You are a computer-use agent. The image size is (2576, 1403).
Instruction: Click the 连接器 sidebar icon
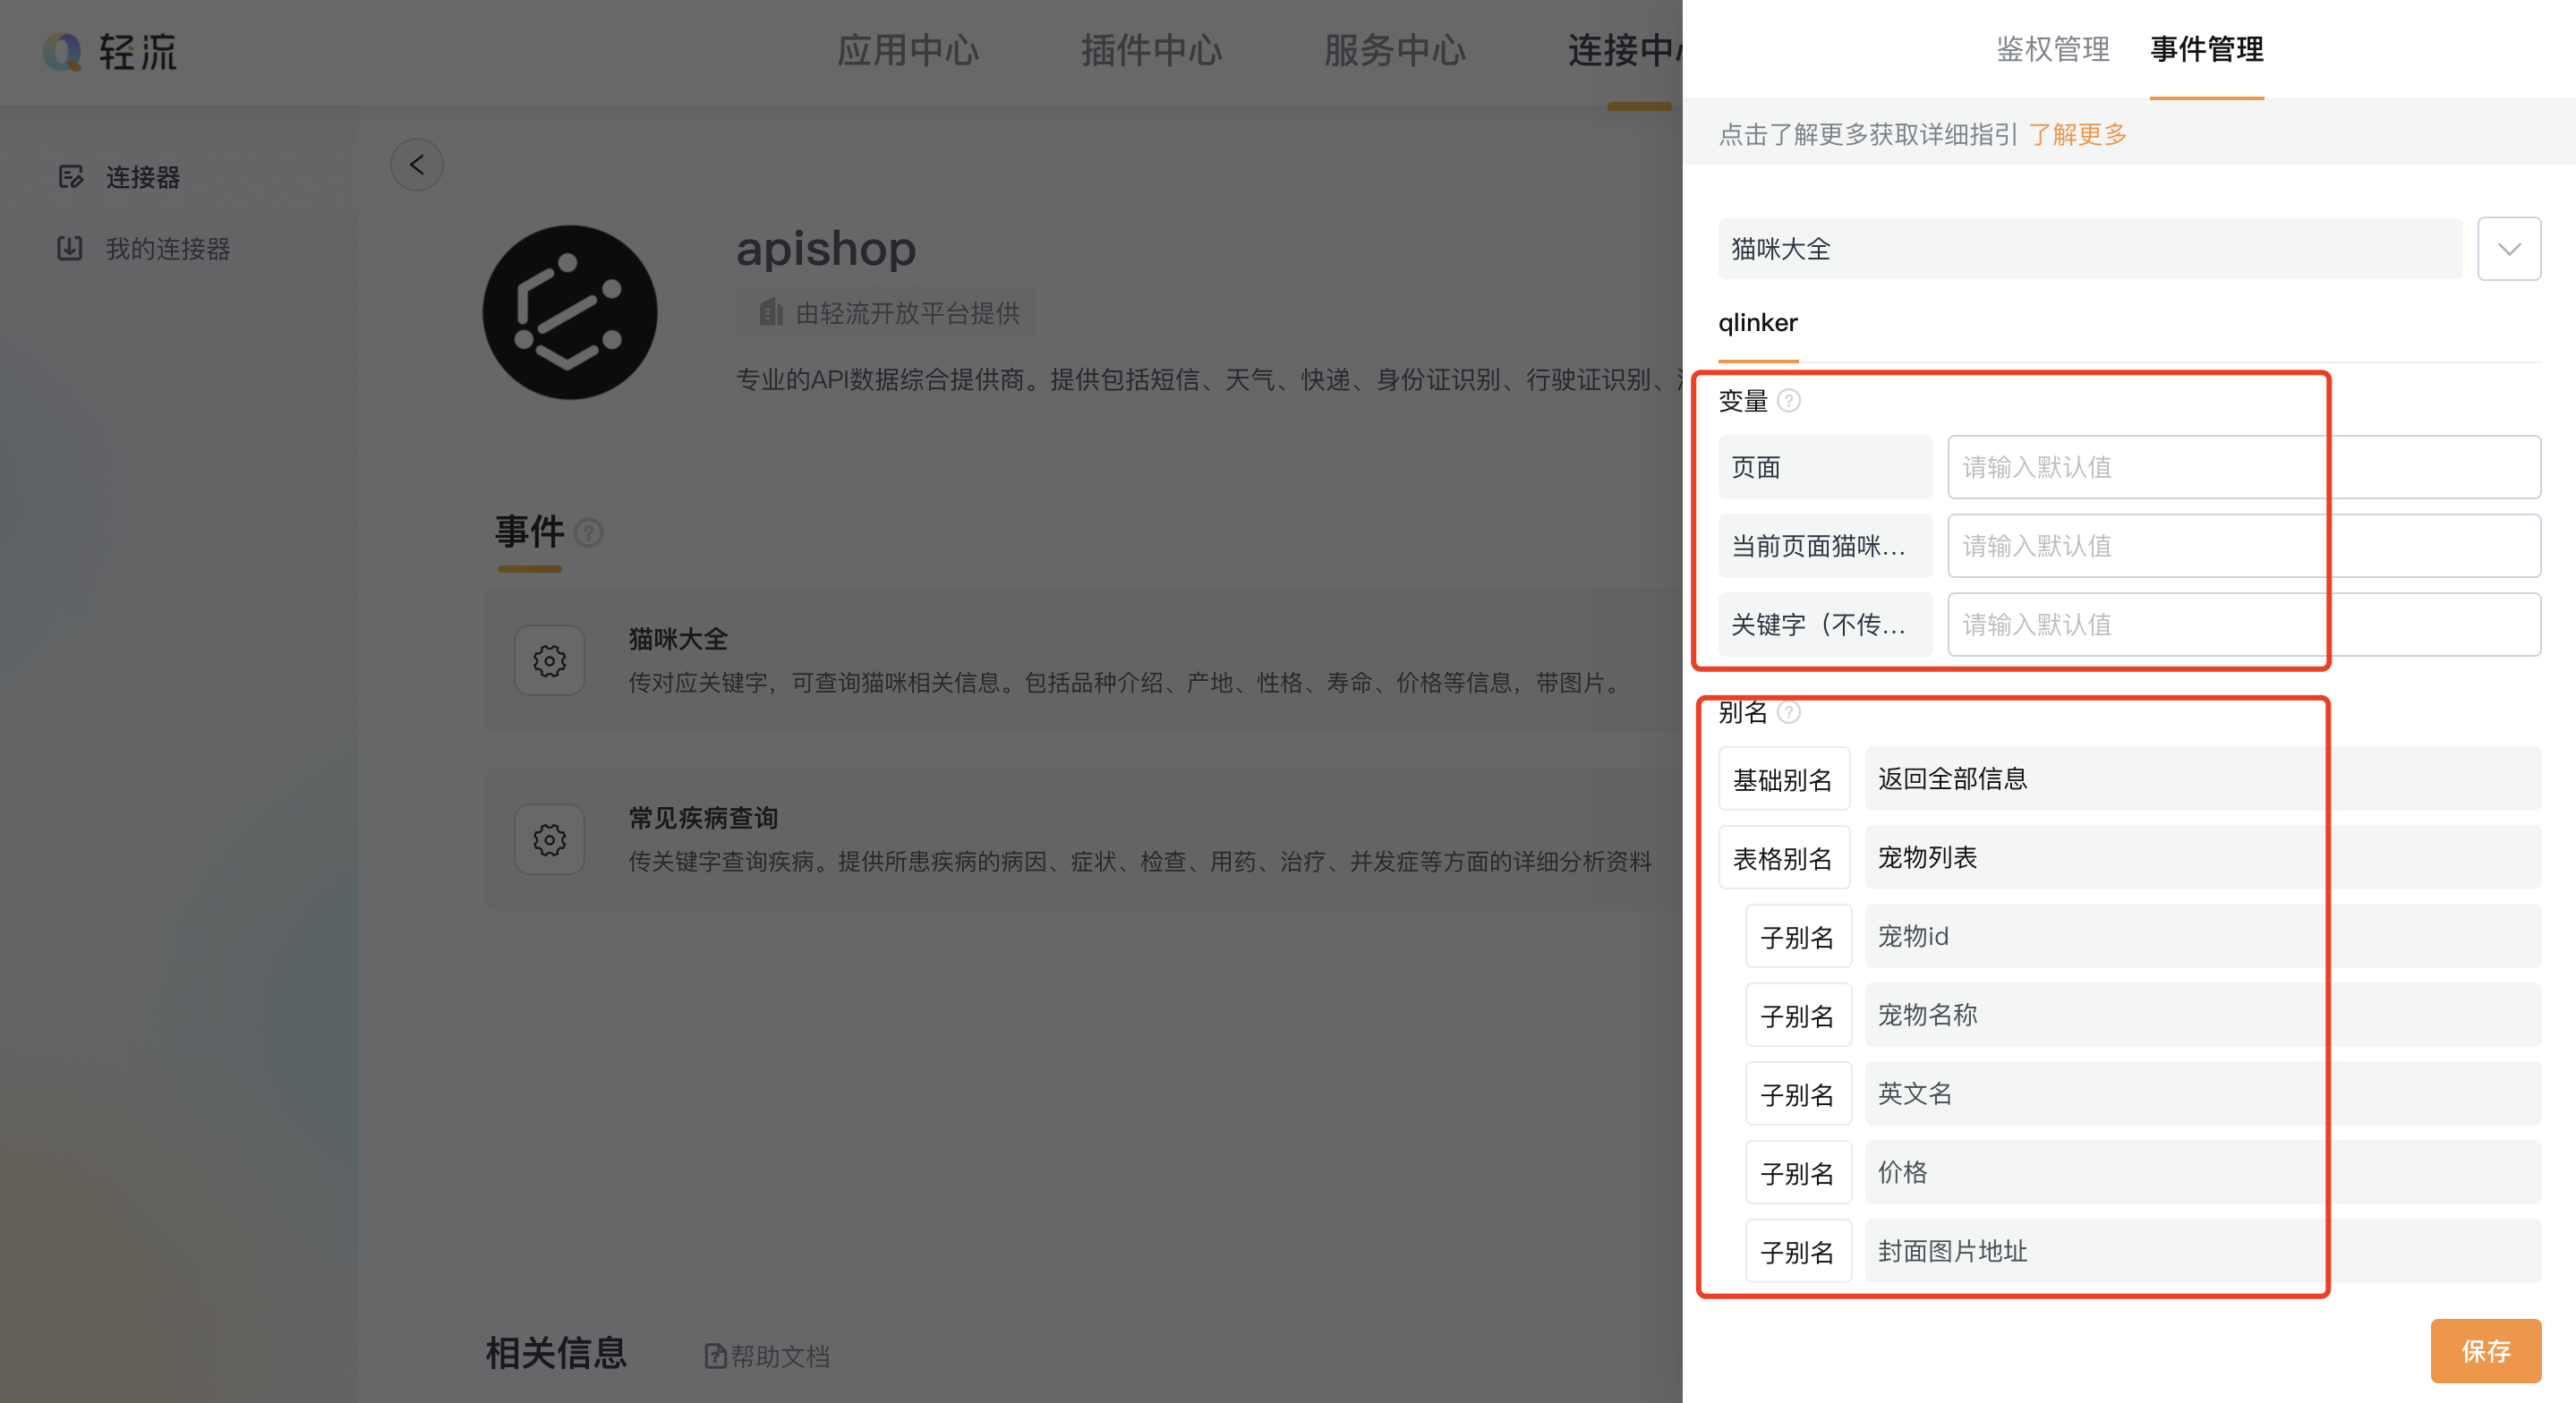tap(71, 177)
